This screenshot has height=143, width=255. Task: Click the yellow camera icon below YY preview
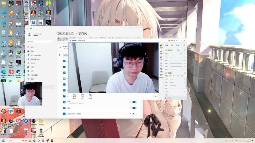point(74,96)
